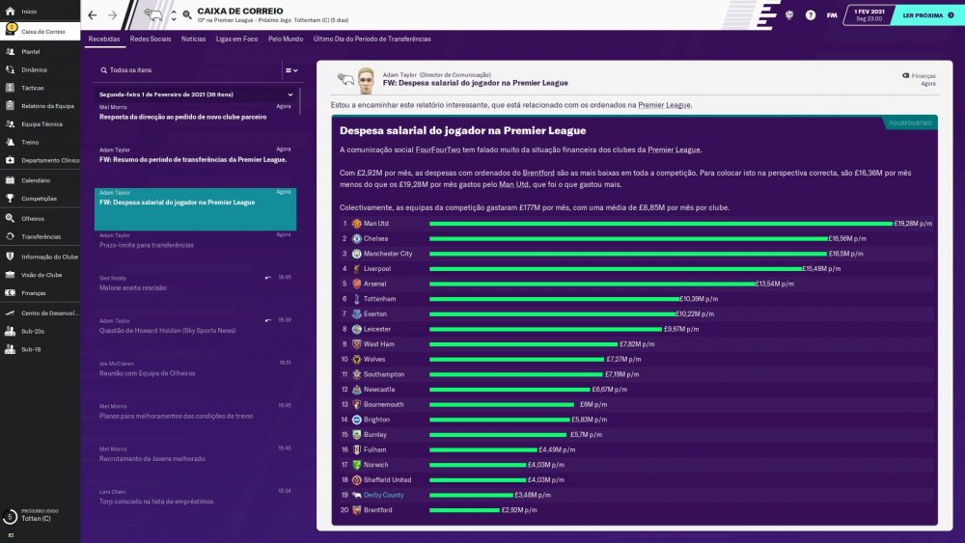Open the Equipa Técnica icon
Image resolution: width=965 pixels, height=543 pixels.
[10, 124]
